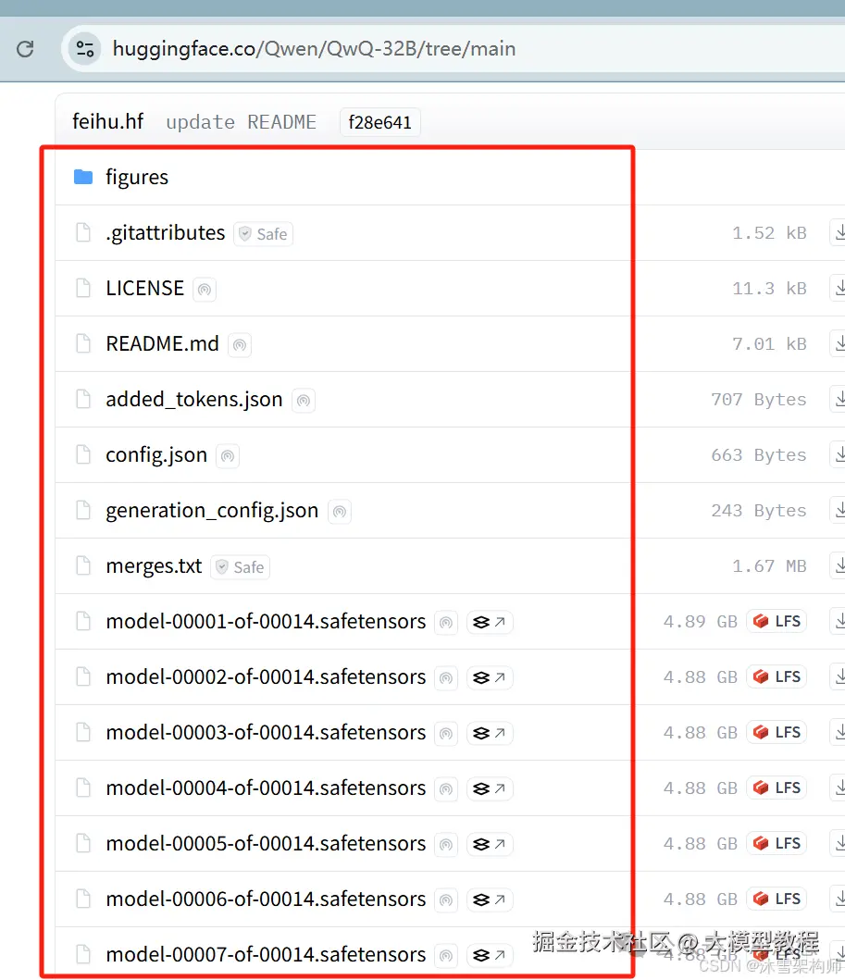Click the scan status badge beside LICENSE
845x980 pixels.
pos(205,290)
